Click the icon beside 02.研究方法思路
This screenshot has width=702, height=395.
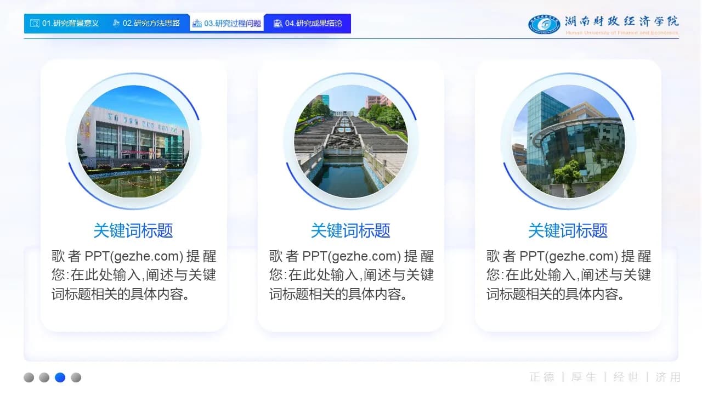(116, 24)
